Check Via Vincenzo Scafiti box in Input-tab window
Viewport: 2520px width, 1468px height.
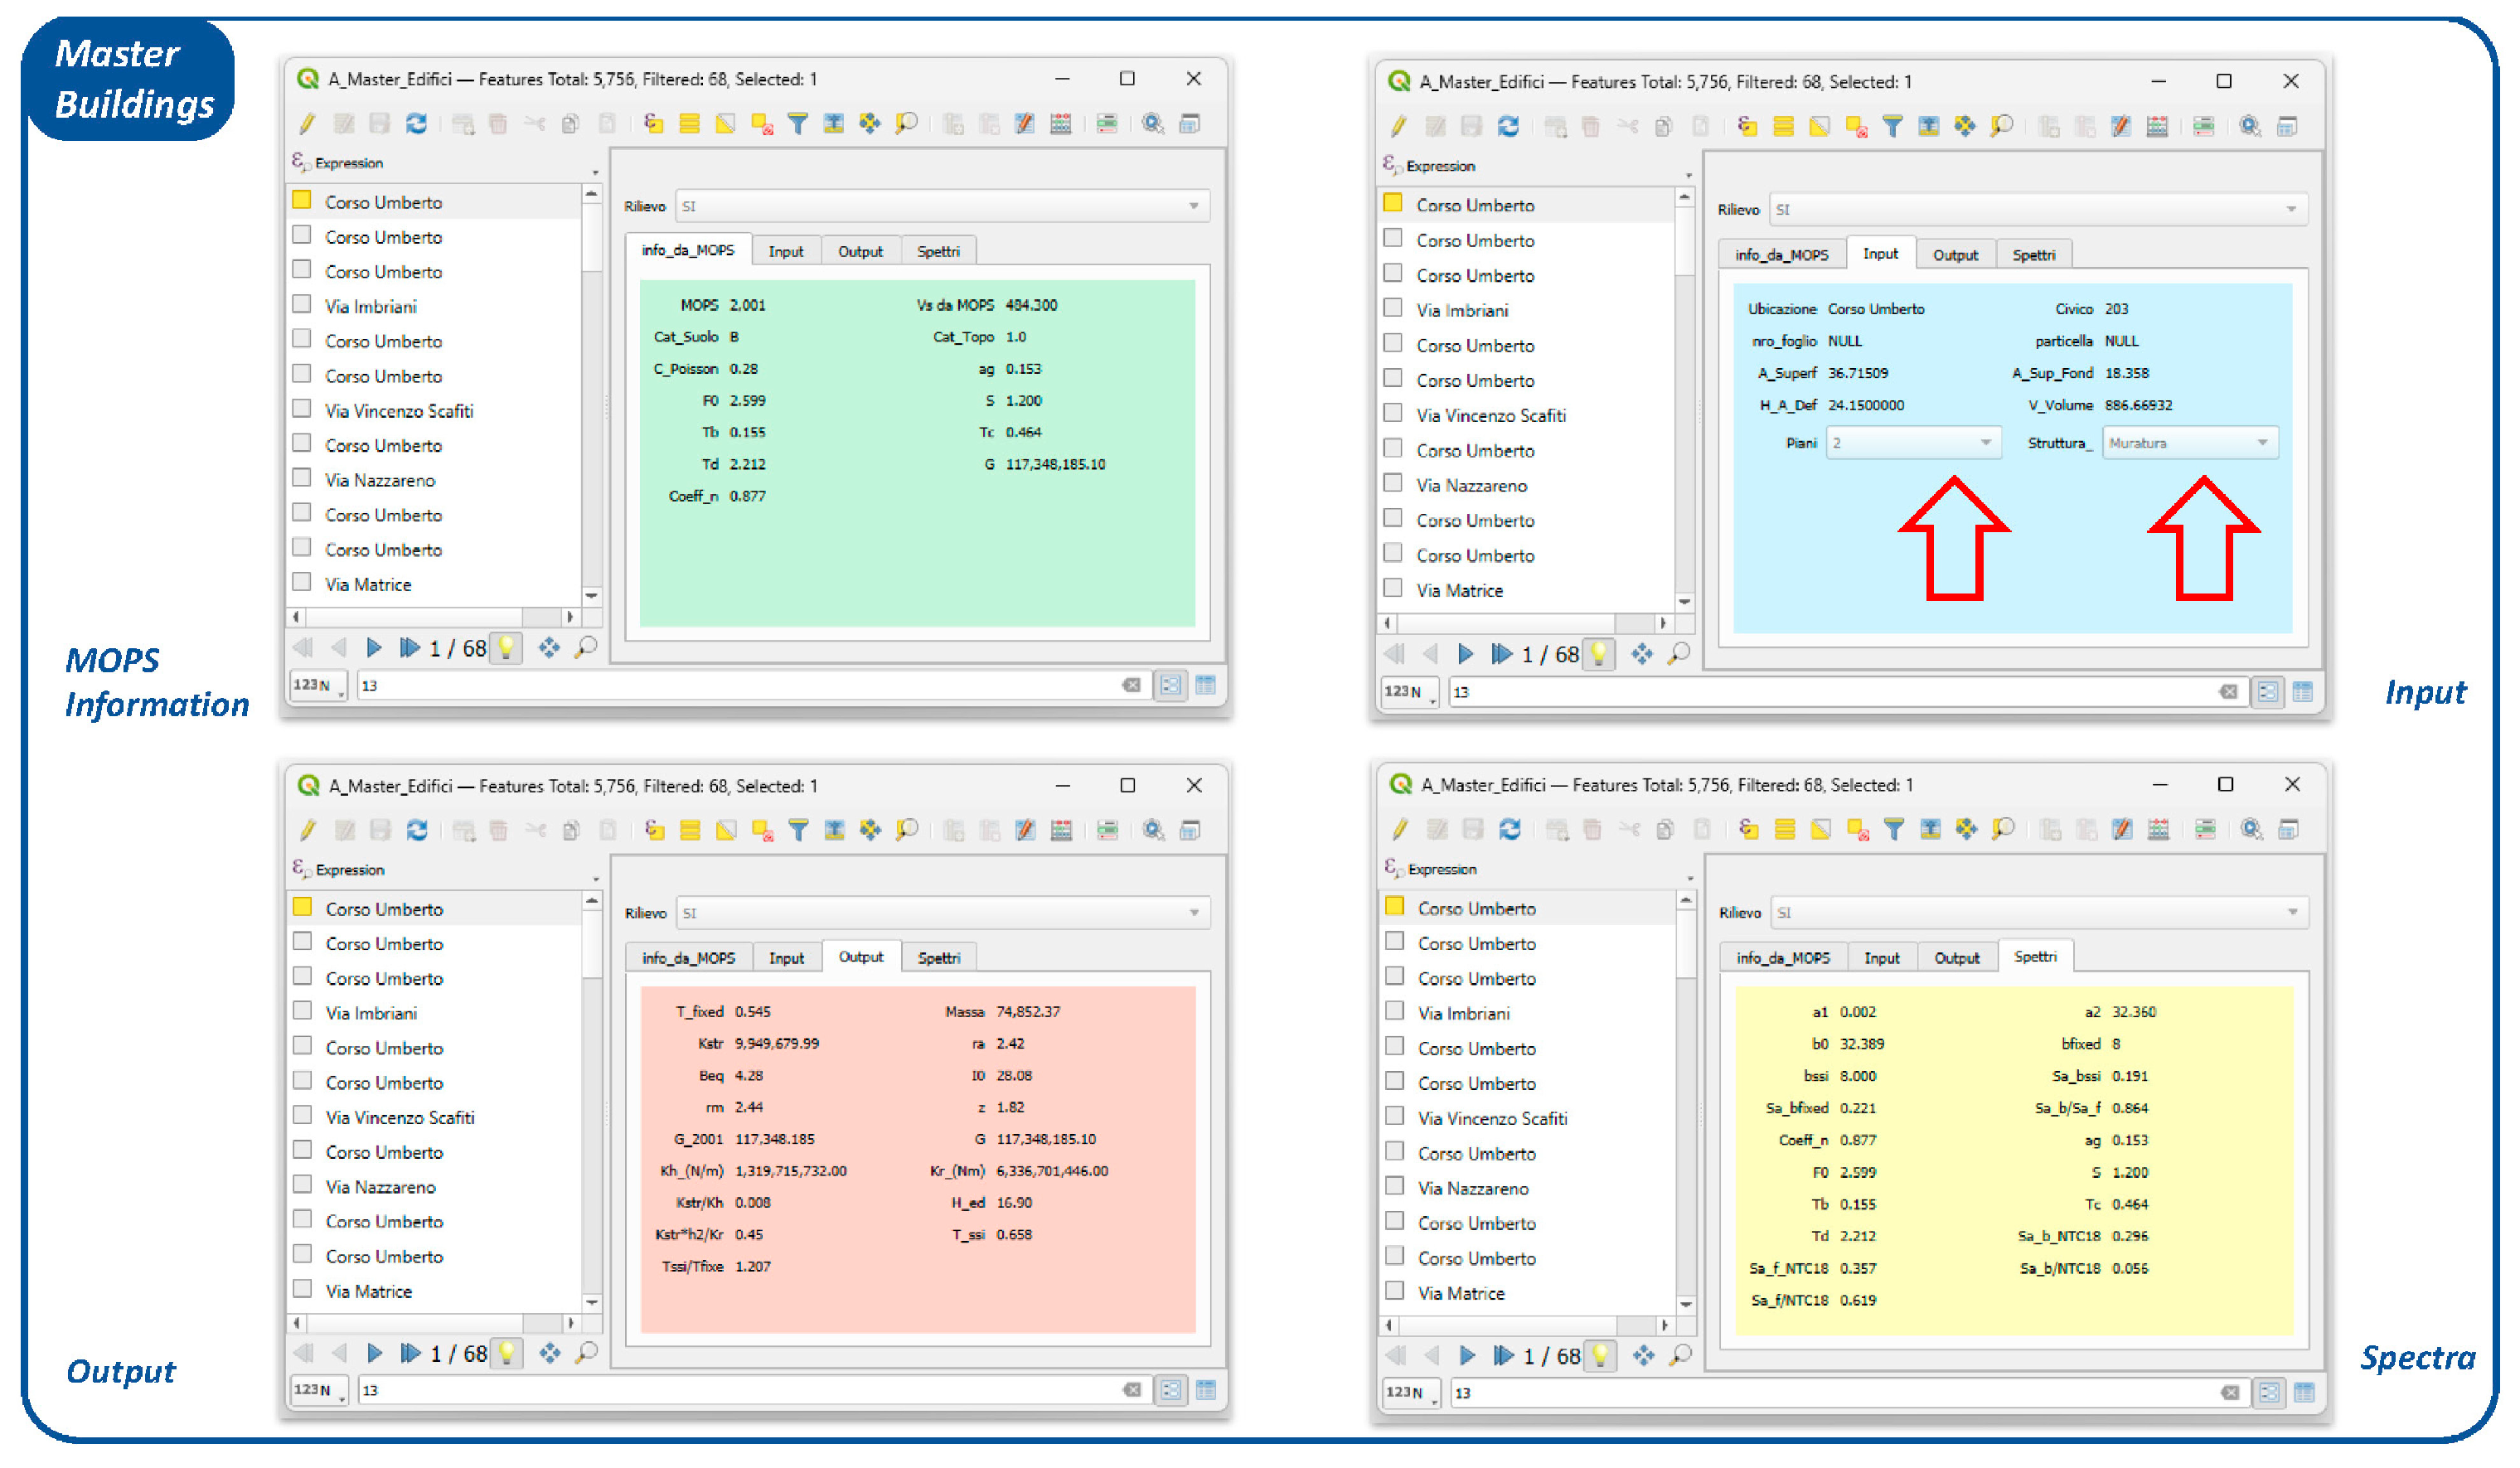pos(1392,414)
